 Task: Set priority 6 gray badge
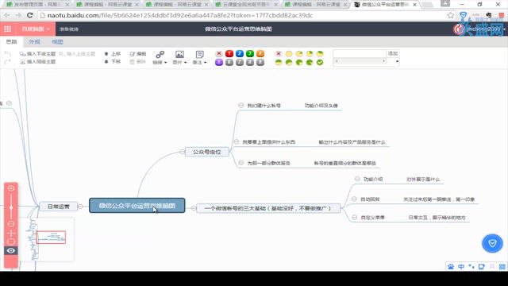(x=229, y=62)
